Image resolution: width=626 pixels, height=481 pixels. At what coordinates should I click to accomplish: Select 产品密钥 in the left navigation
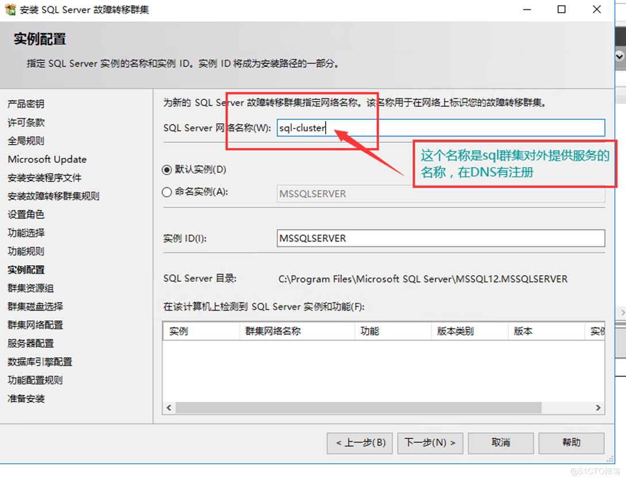tap(27, 103)
